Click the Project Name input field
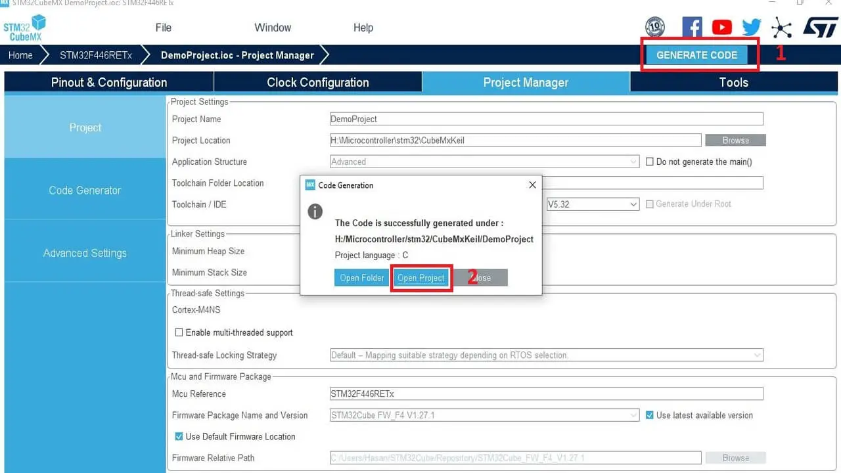Viewport: 841px width, 473px height. tap(547, 118)
